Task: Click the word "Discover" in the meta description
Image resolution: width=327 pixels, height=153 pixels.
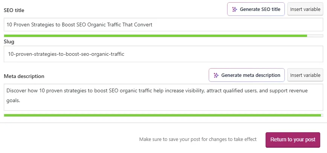Action: coord(17,91)
